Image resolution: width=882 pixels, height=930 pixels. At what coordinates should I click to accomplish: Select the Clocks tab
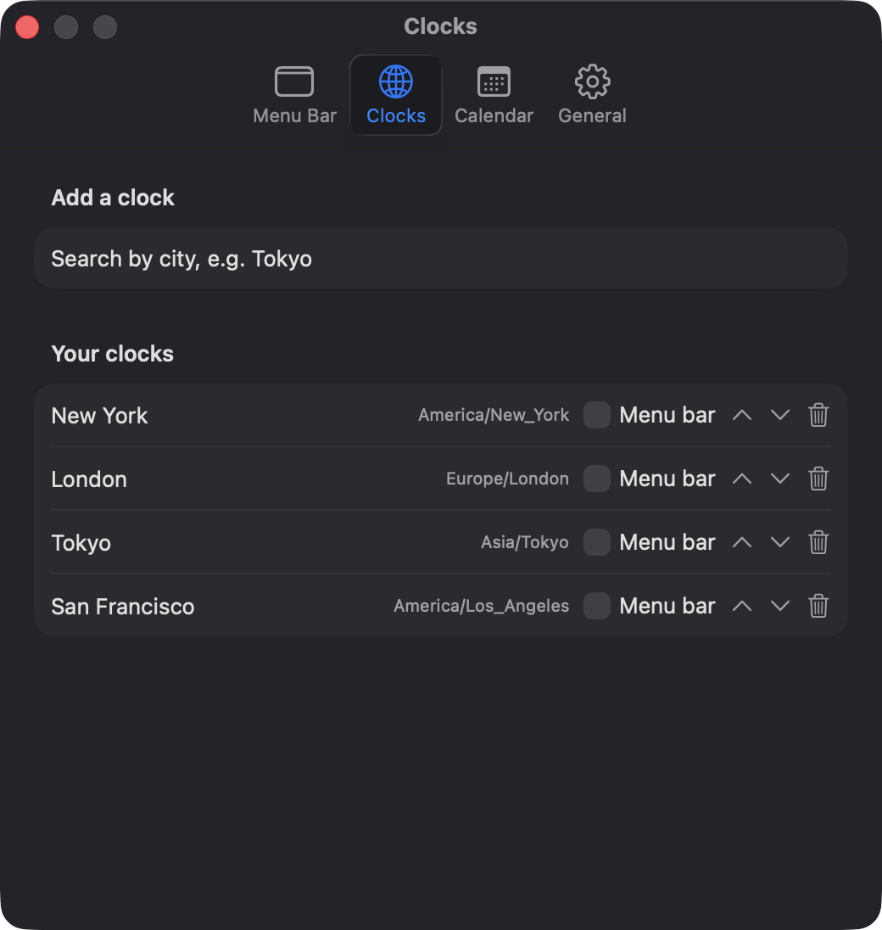(396, 95)
